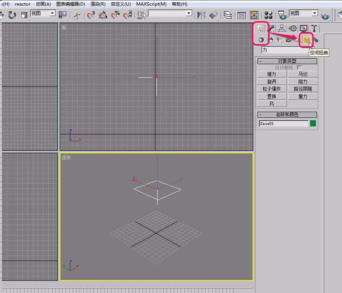
Task: Toggle the Percent Snap icon
Action: click(115, 15)
